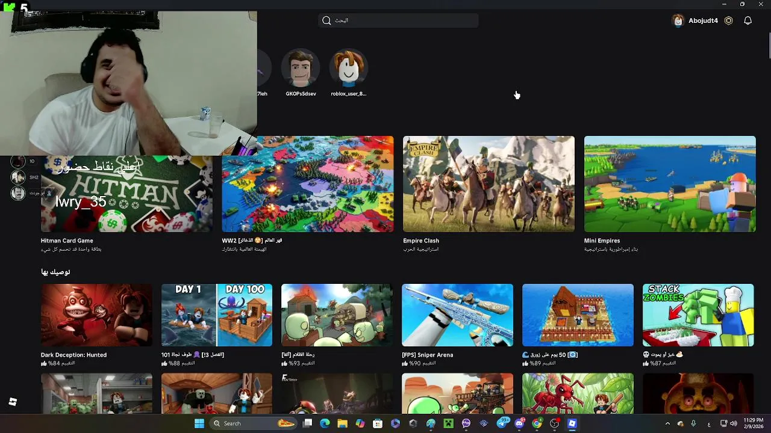Click the %90 rating under Sniper Arena
This screenshot has height=433, width=771.
(x=419, y=363)
